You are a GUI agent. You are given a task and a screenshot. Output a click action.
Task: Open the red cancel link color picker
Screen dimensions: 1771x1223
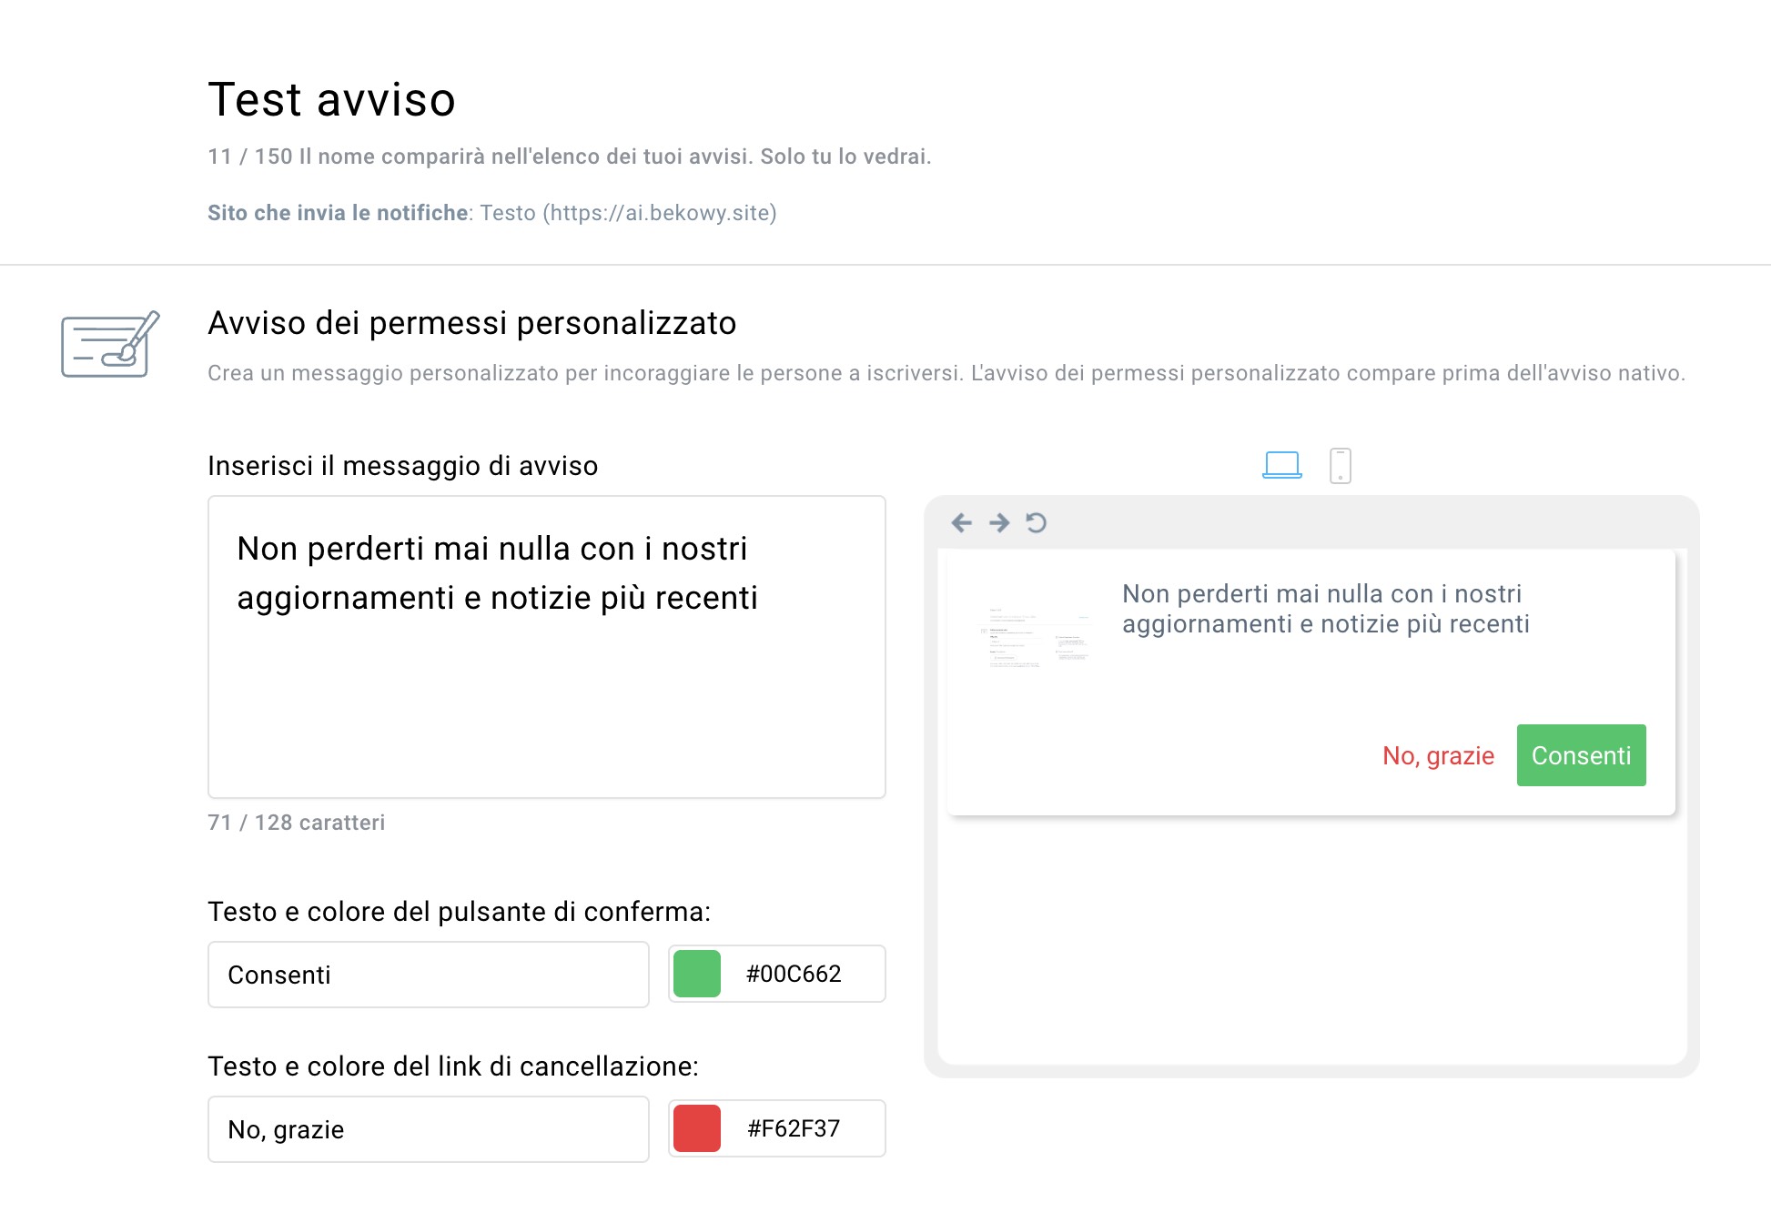pyautogui.click(x=697, y=1128)
